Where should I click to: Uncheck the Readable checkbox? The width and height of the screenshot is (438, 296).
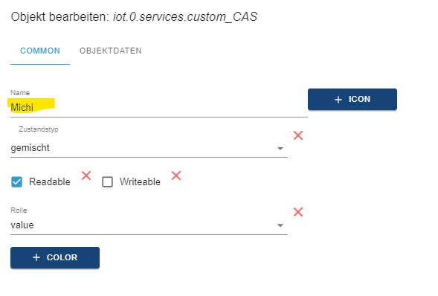click(16, 182)
